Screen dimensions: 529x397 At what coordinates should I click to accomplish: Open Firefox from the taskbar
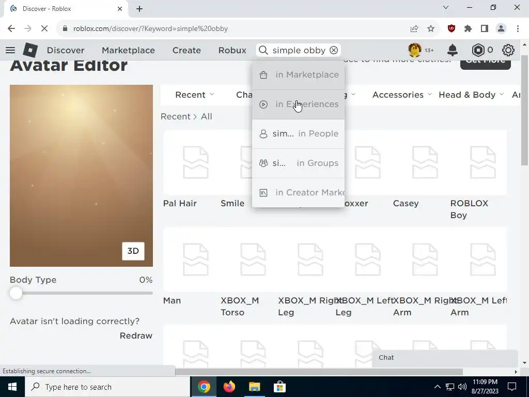point(229,387)
